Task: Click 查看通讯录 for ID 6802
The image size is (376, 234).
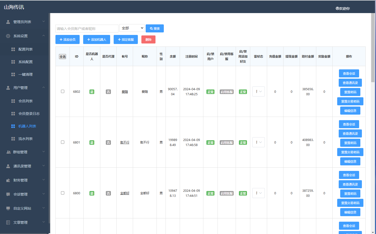Action: click(350, 83)
